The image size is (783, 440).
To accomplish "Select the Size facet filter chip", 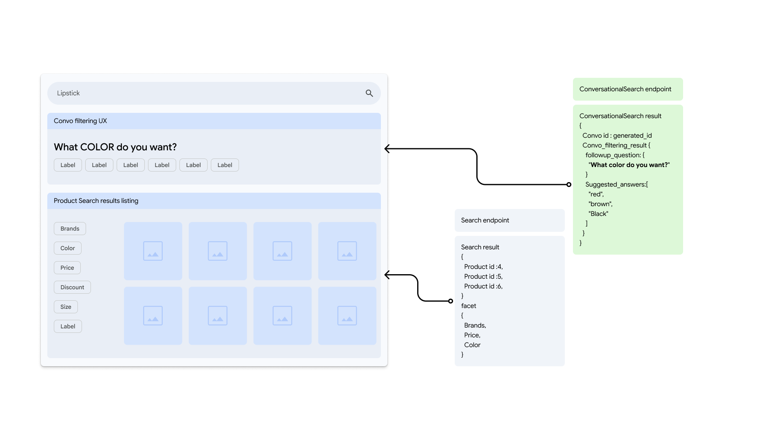I will 66,307.
